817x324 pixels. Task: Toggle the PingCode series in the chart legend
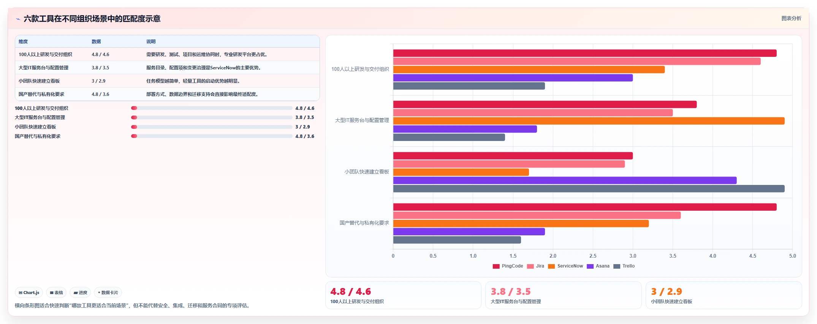tap(508, 266)
